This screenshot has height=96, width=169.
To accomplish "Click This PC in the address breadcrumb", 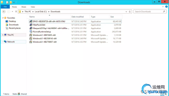I will pyautogui.click(x=28, y=12).
